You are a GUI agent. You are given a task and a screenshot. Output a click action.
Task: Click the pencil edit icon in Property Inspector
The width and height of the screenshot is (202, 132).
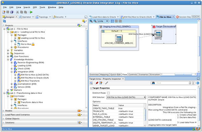[x=106, y=83]
